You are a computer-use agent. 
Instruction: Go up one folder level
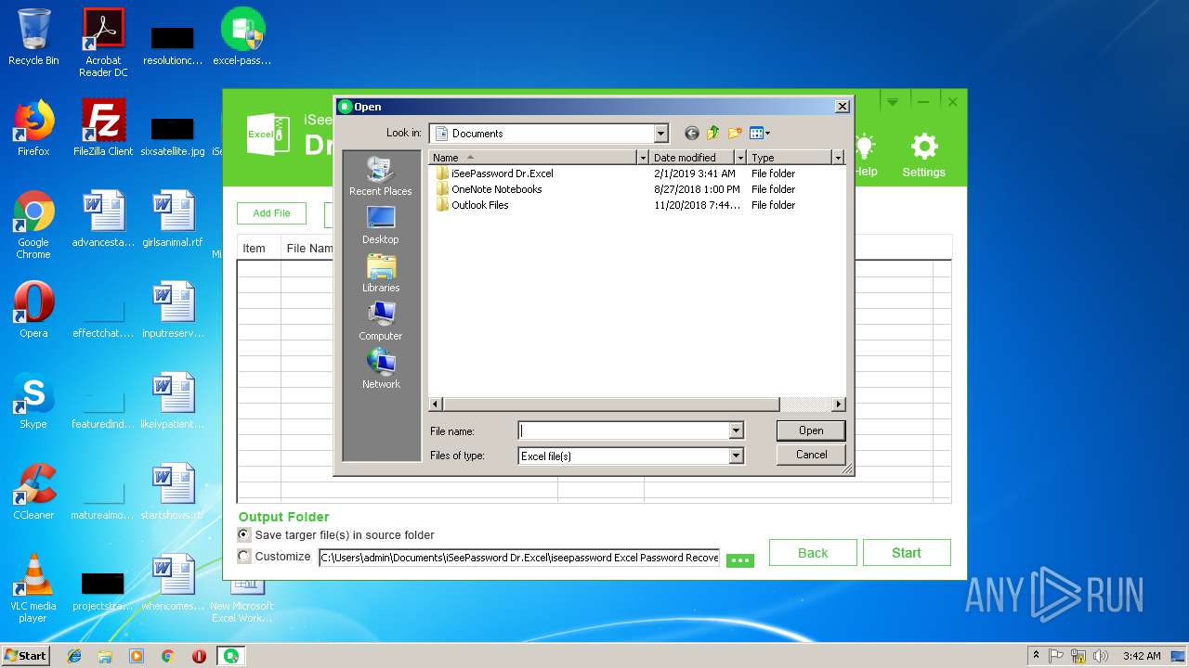point(713,134)
